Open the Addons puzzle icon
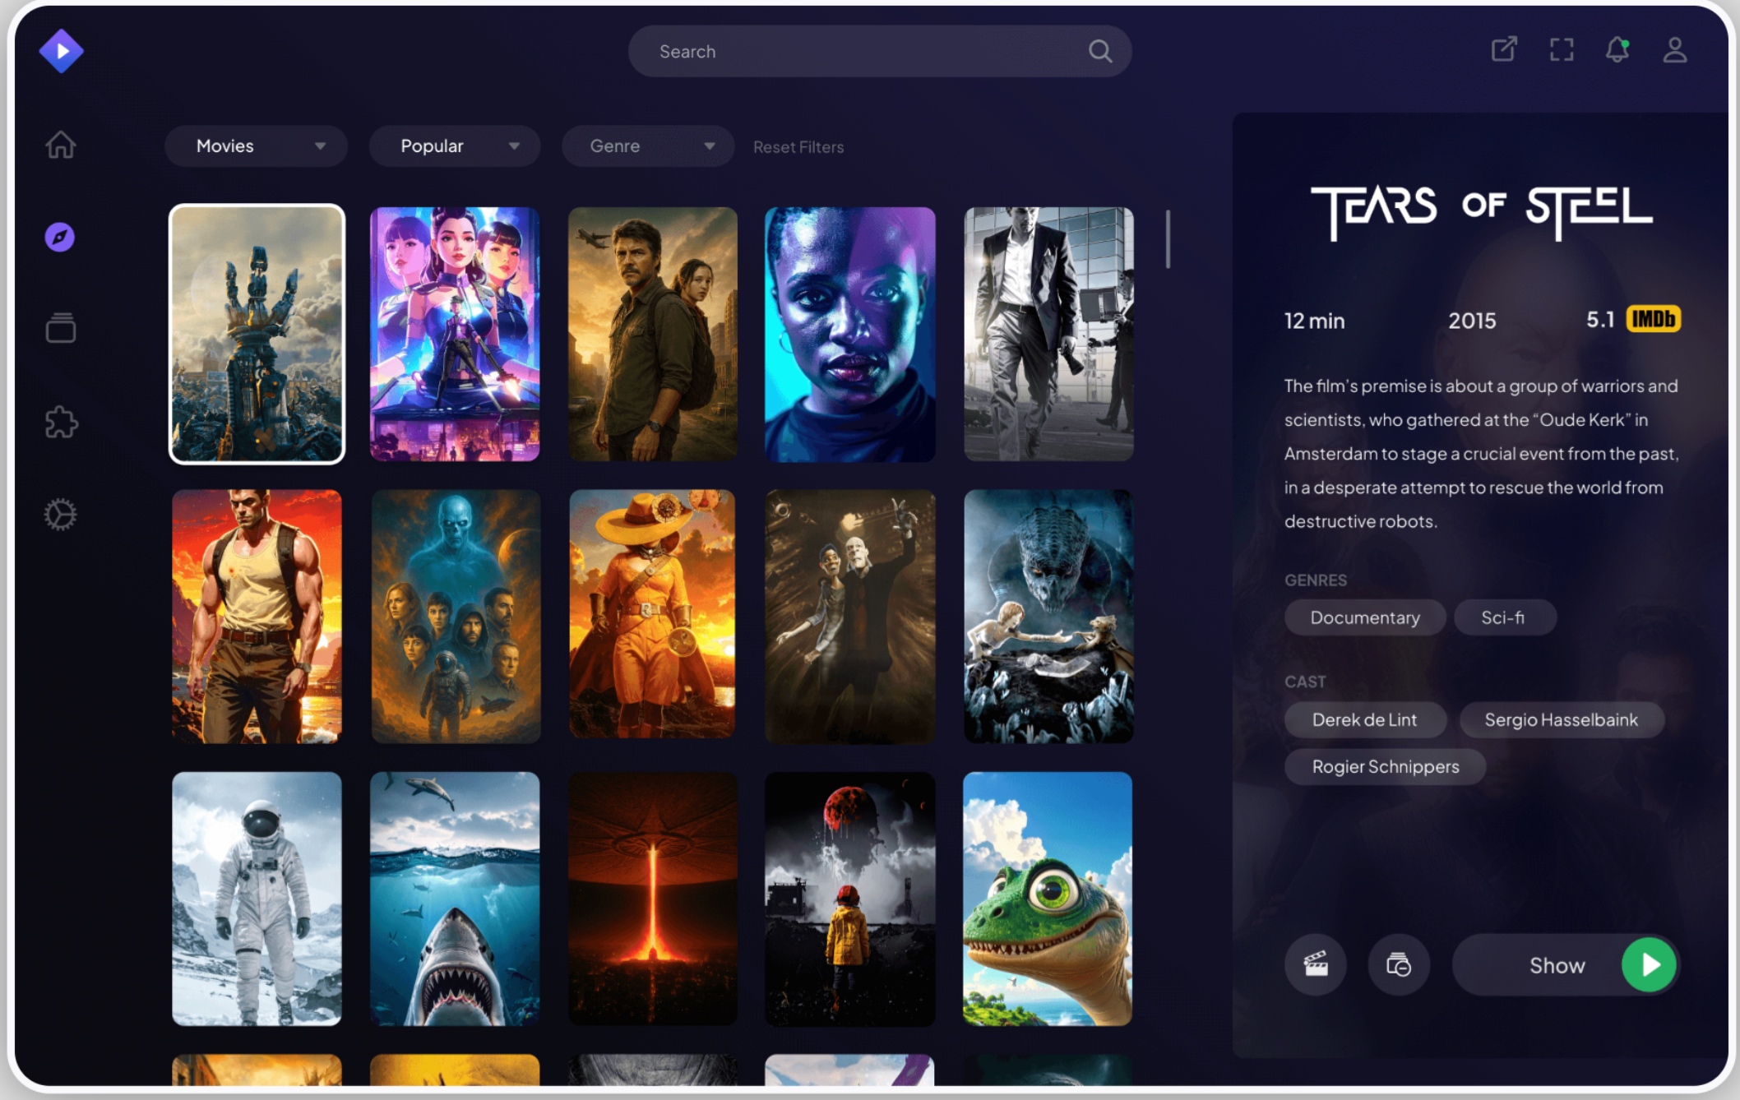 click(61, 422)
